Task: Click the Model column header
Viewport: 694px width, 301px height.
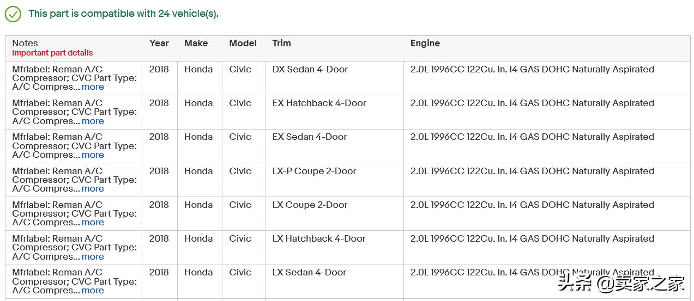Action: point(243,43)
